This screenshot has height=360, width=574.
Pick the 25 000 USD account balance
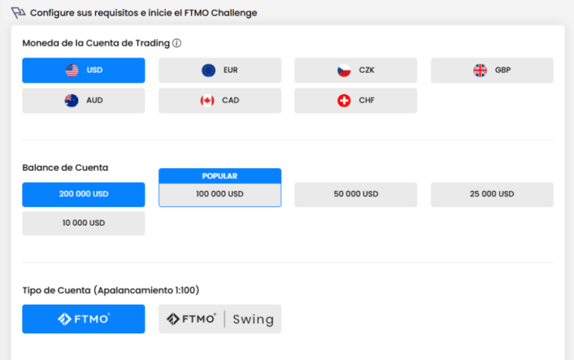[x=492, y=194]
